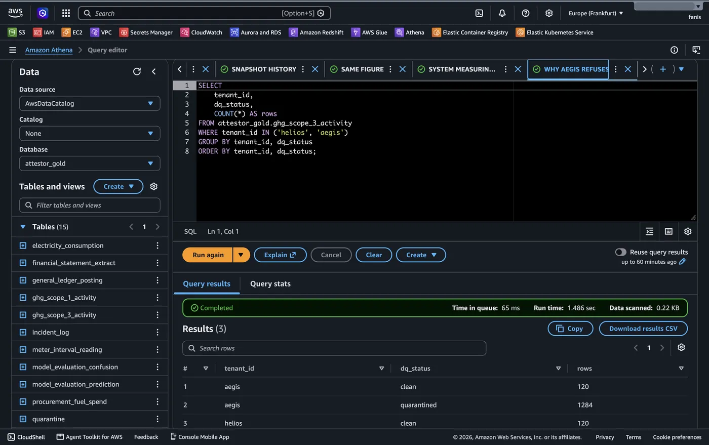709x445 pixels.
Task: Open the Create dropdown beside Clear button
Action: 421,255
